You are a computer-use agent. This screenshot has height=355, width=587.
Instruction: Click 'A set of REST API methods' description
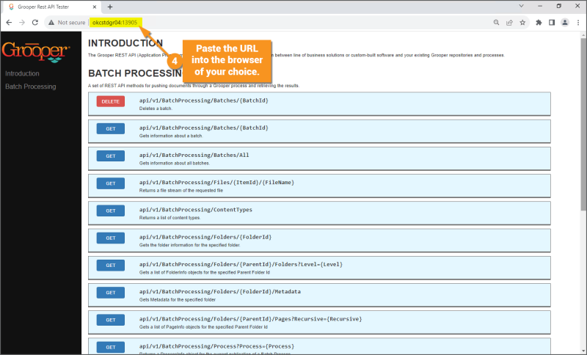pos(194,86)
